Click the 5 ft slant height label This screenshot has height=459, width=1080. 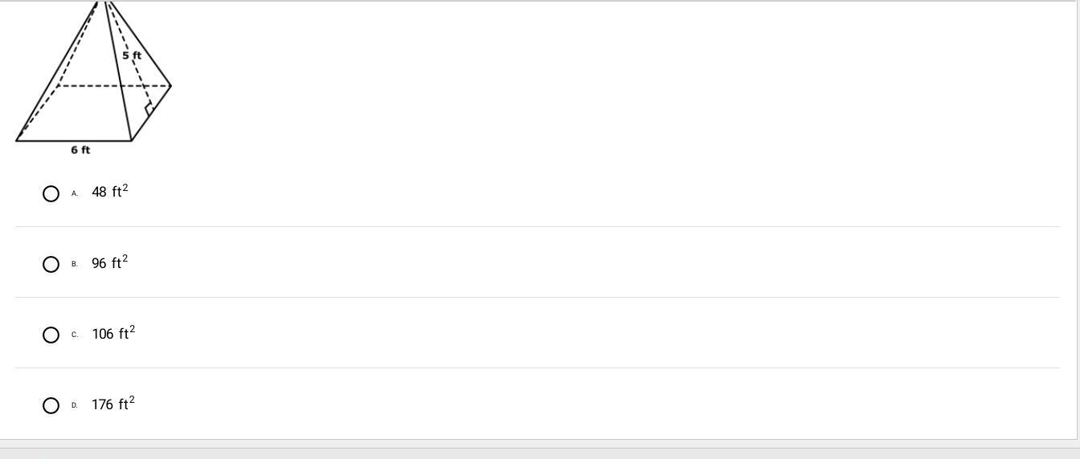tap(132, 55)
